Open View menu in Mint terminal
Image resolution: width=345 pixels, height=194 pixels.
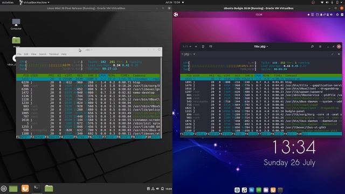coord(33,54)
